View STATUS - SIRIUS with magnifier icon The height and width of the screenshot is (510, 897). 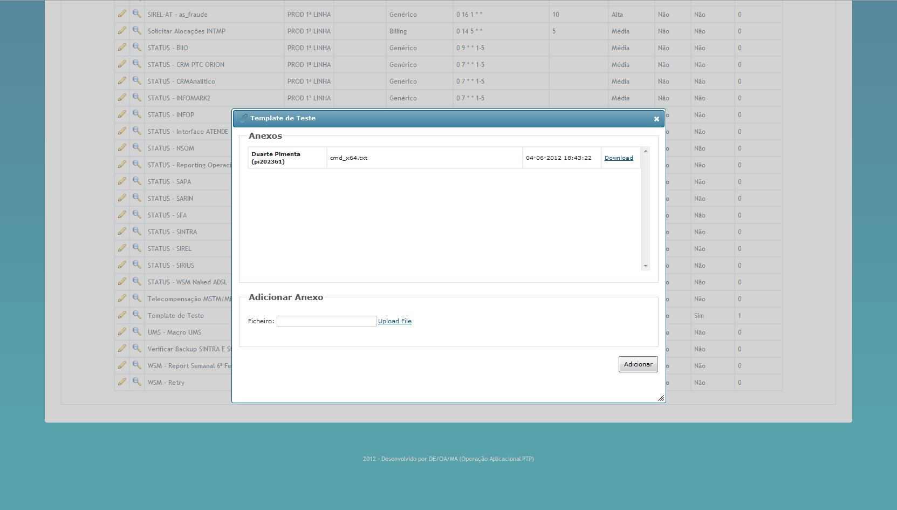pyautogui.click(x=137, y=265)
